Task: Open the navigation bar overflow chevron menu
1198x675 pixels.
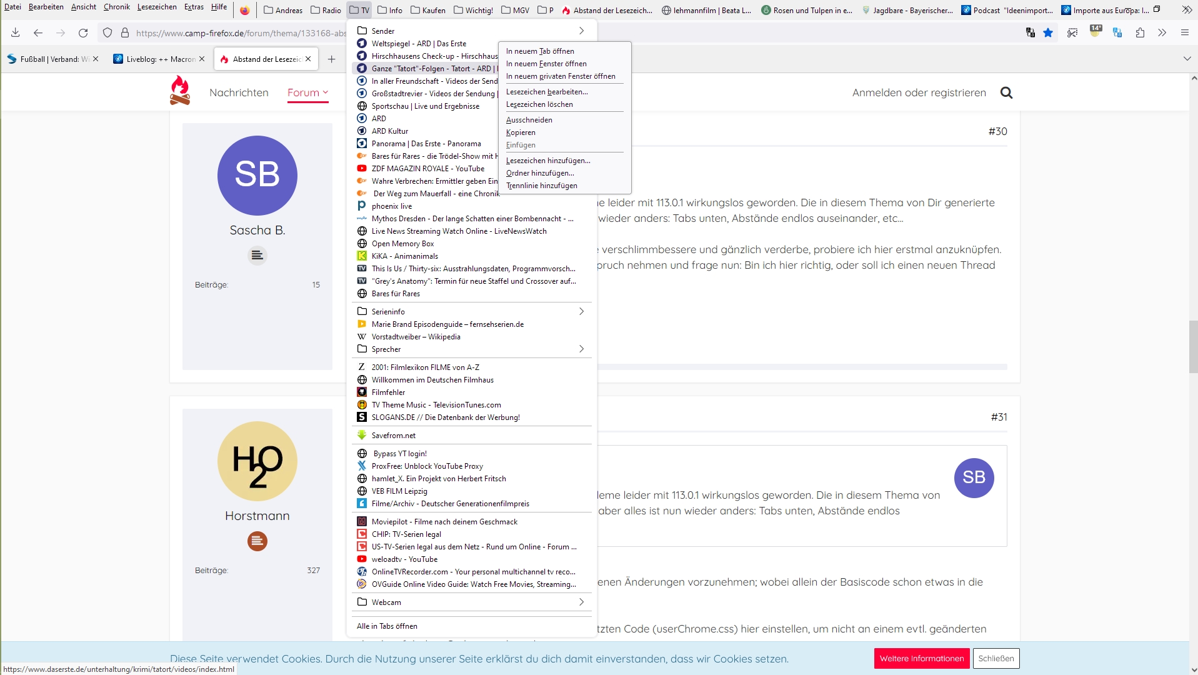Action: 1162,33
